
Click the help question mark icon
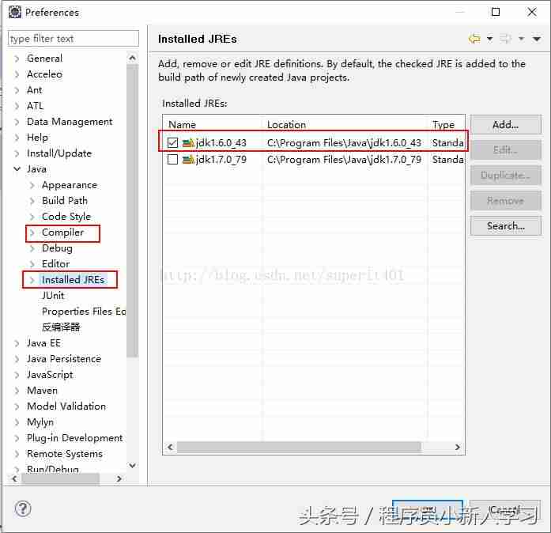pos(23,508)
